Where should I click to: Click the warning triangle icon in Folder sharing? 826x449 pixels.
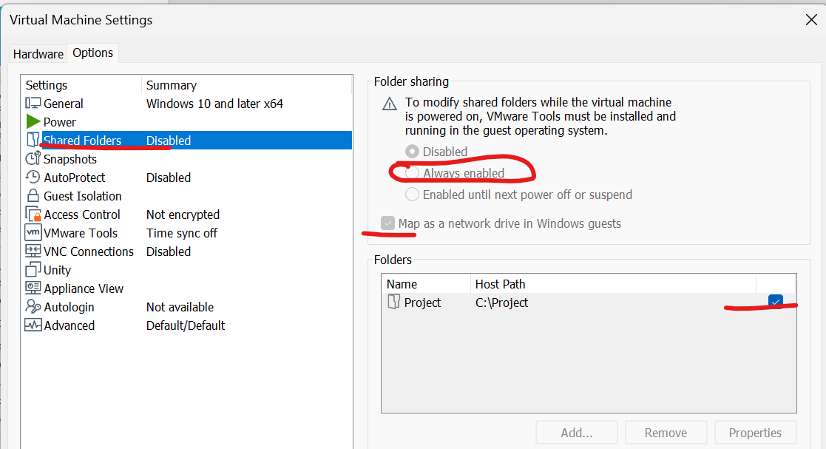coord(389,104)
